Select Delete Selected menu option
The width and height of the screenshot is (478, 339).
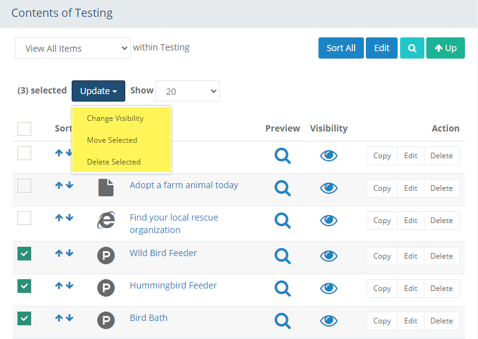click(x=113, y=162)
